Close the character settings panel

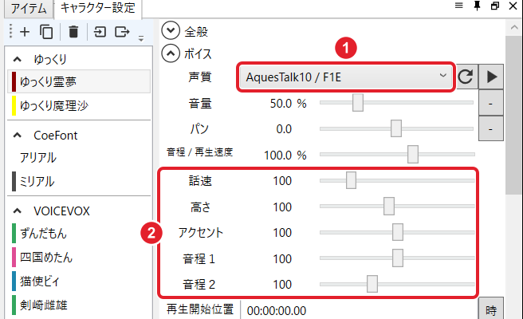(513, 6)
